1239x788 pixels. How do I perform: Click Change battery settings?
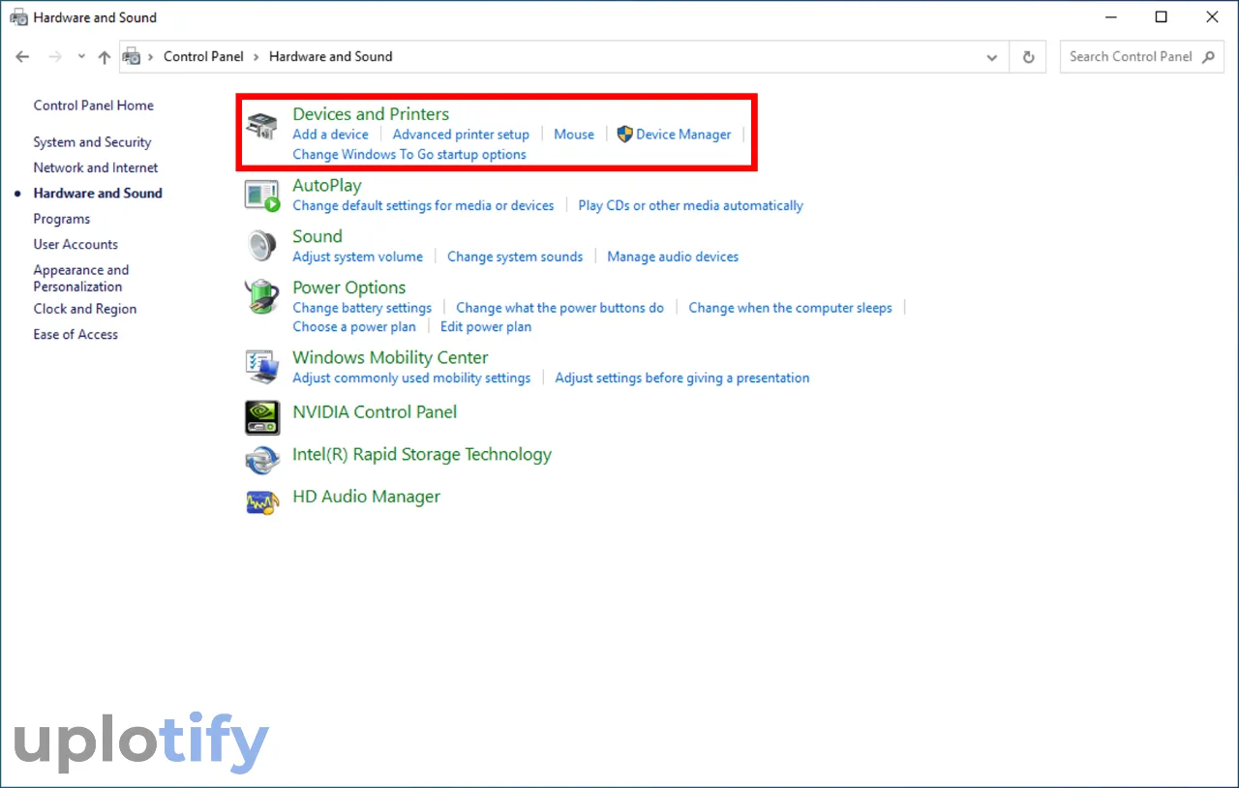tap(362, 308)
